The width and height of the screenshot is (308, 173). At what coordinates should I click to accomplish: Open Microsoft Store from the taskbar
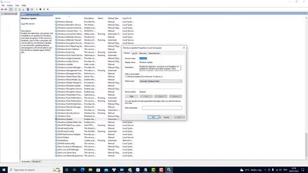point(98,170)
